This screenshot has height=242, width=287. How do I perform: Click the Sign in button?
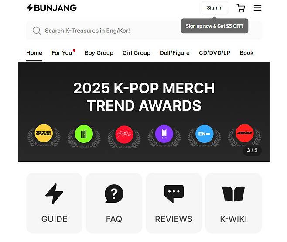coord(215,8)
